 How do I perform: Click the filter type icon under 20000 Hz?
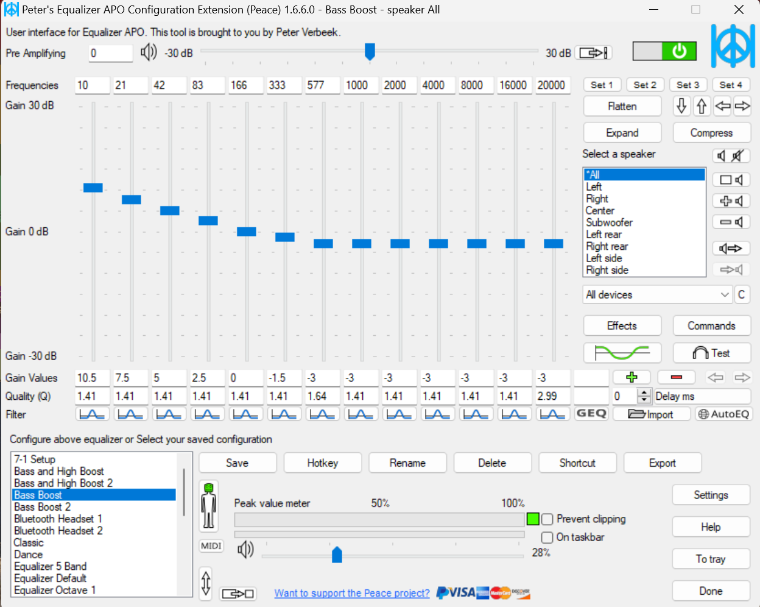552,414
